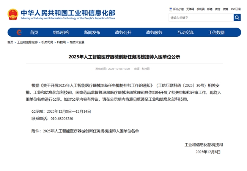Open the 政务服务 navigation item

point(154,32)
